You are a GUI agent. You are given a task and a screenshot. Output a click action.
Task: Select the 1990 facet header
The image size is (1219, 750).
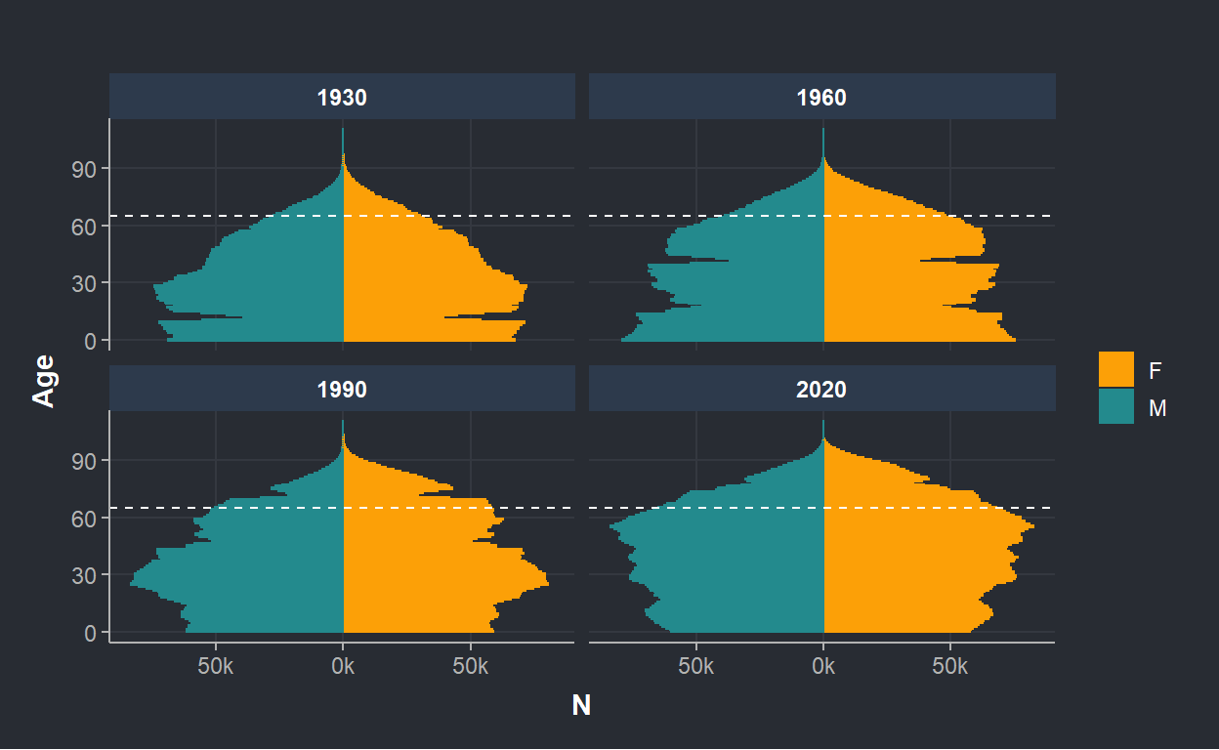[x=342, y=389]
